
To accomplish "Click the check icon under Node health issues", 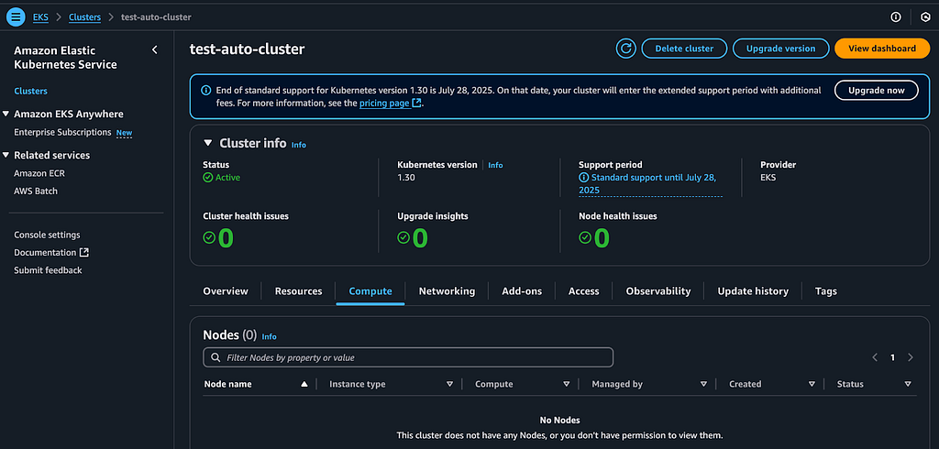I will coord(585,237).
